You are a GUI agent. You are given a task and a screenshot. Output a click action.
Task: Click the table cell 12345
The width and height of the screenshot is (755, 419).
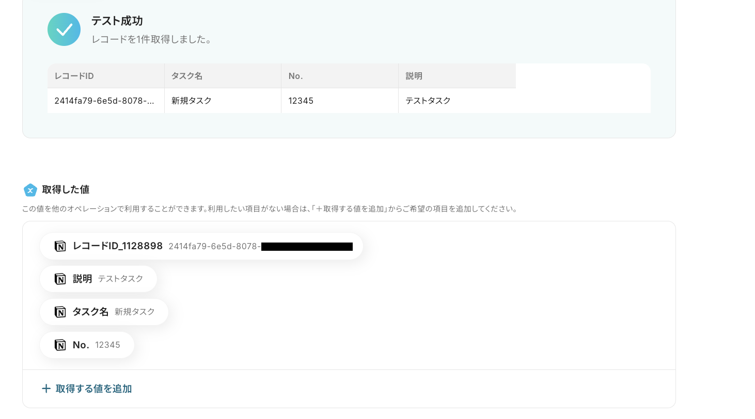pos(340,101)
